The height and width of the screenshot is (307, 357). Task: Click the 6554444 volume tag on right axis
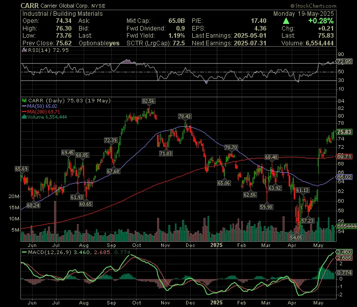(346, 226)
